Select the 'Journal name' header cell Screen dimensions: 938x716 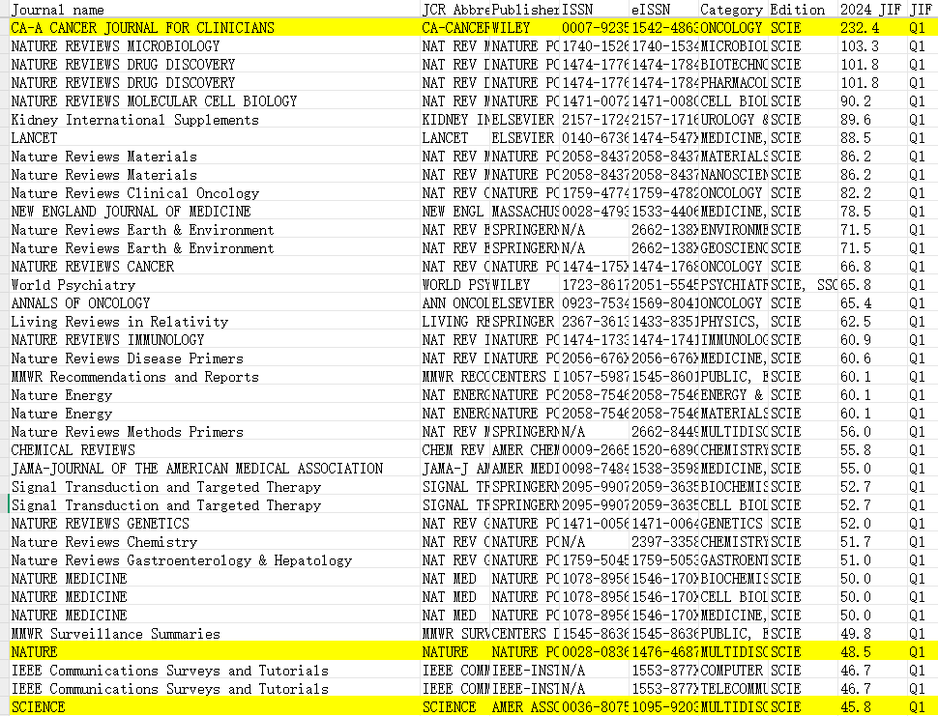[215, 10]
